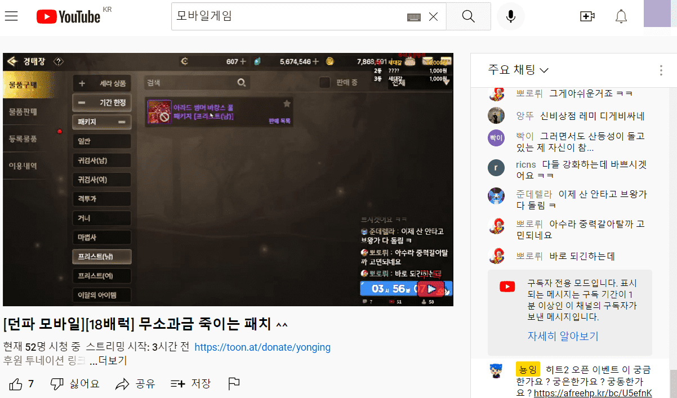Click the 자세히 알아보기 link
The width and height of the screenshot is (677, 398).
563,337
